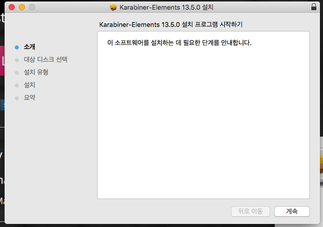323x227 pixels.
Task: Click the lock icon in the title bar
Action: coord(314,7)
